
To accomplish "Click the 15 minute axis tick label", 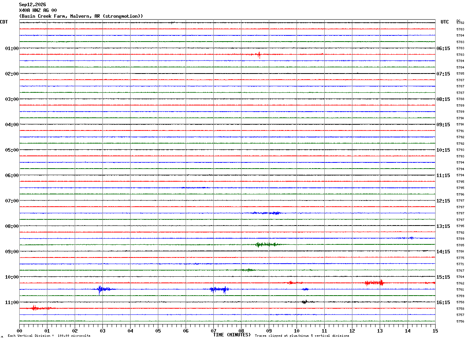I will pos(435,331).
